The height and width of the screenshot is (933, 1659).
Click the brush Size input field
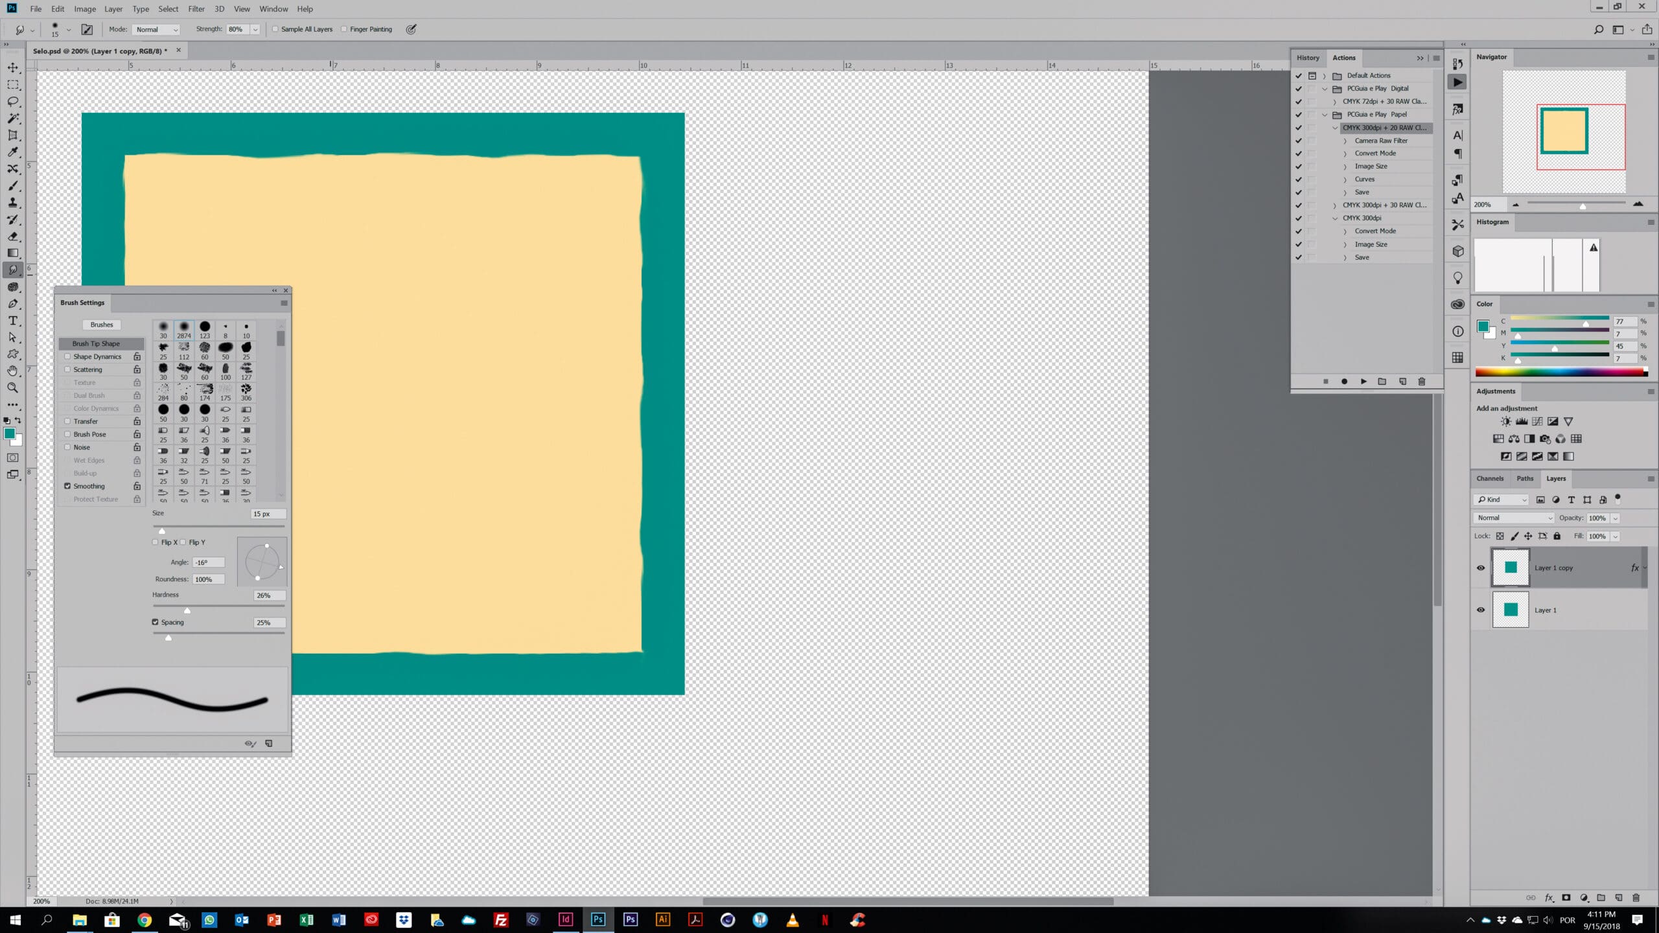click(268, 514)
